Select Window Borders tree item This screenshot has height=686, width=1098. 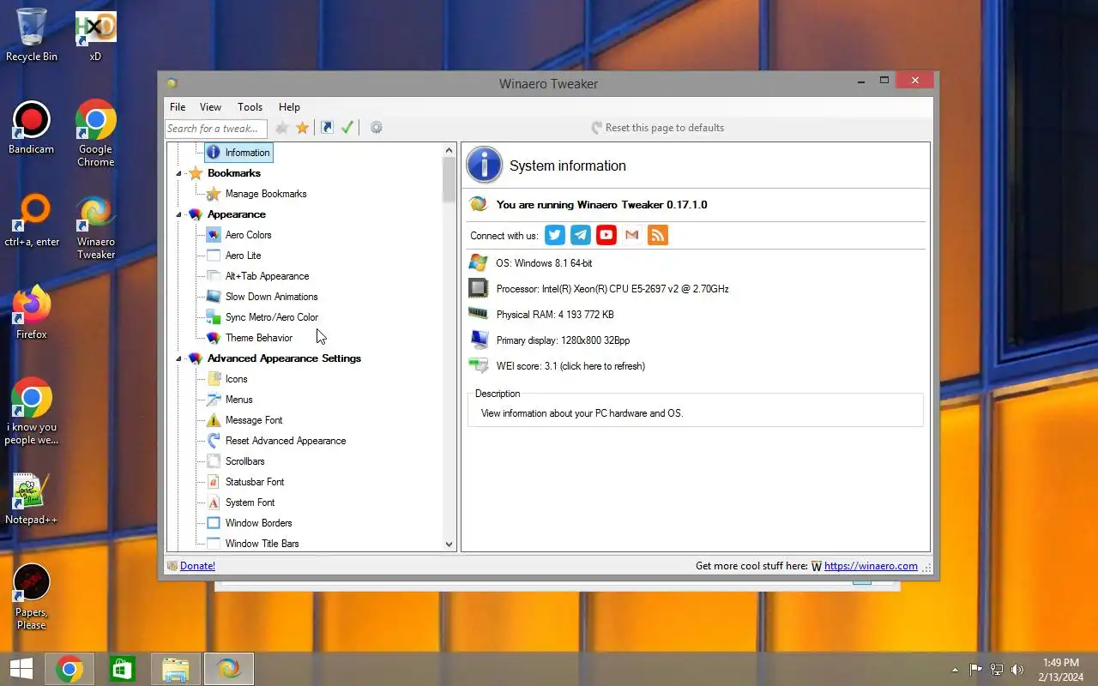258,523
